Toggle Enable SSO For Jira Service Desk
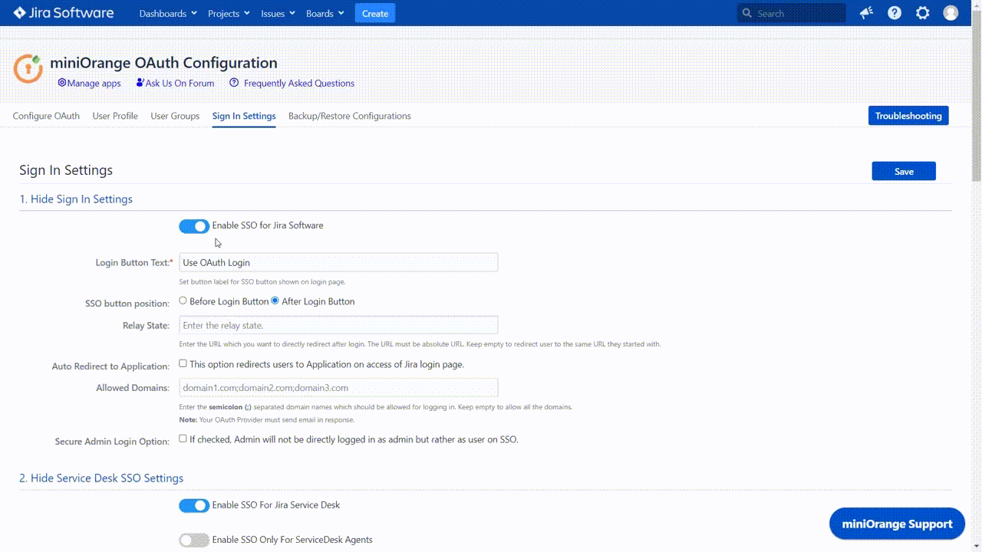Image resolution: width=982 pixels, height=552 pixels. pos(194,506)
